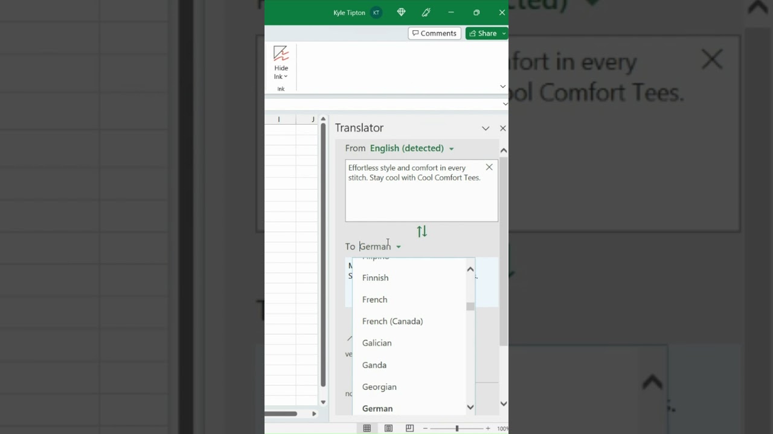The height and width of the screenshot is (434, 773).
Task: Select column I header
Action: (x=279, y=119)
